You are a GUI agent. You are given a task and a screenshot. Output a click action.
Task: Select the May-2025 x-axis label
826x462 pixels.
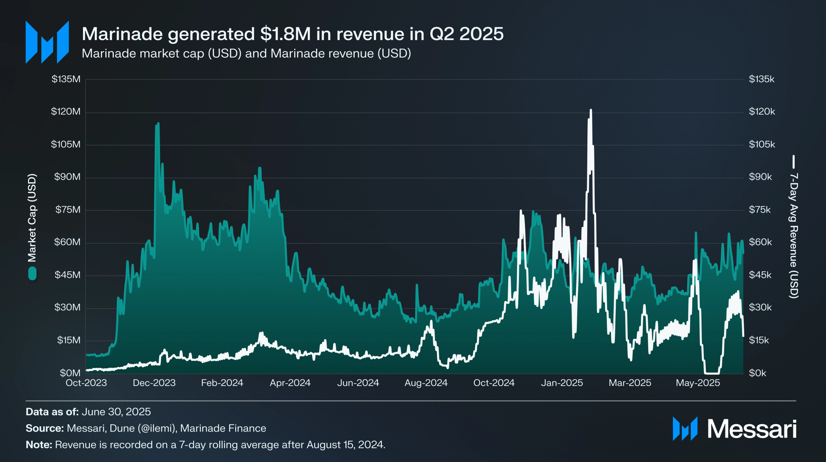[x=698, y=383]
